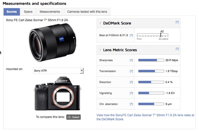
Task: Switch to the Measurements tab
Action: click(50, 12)
